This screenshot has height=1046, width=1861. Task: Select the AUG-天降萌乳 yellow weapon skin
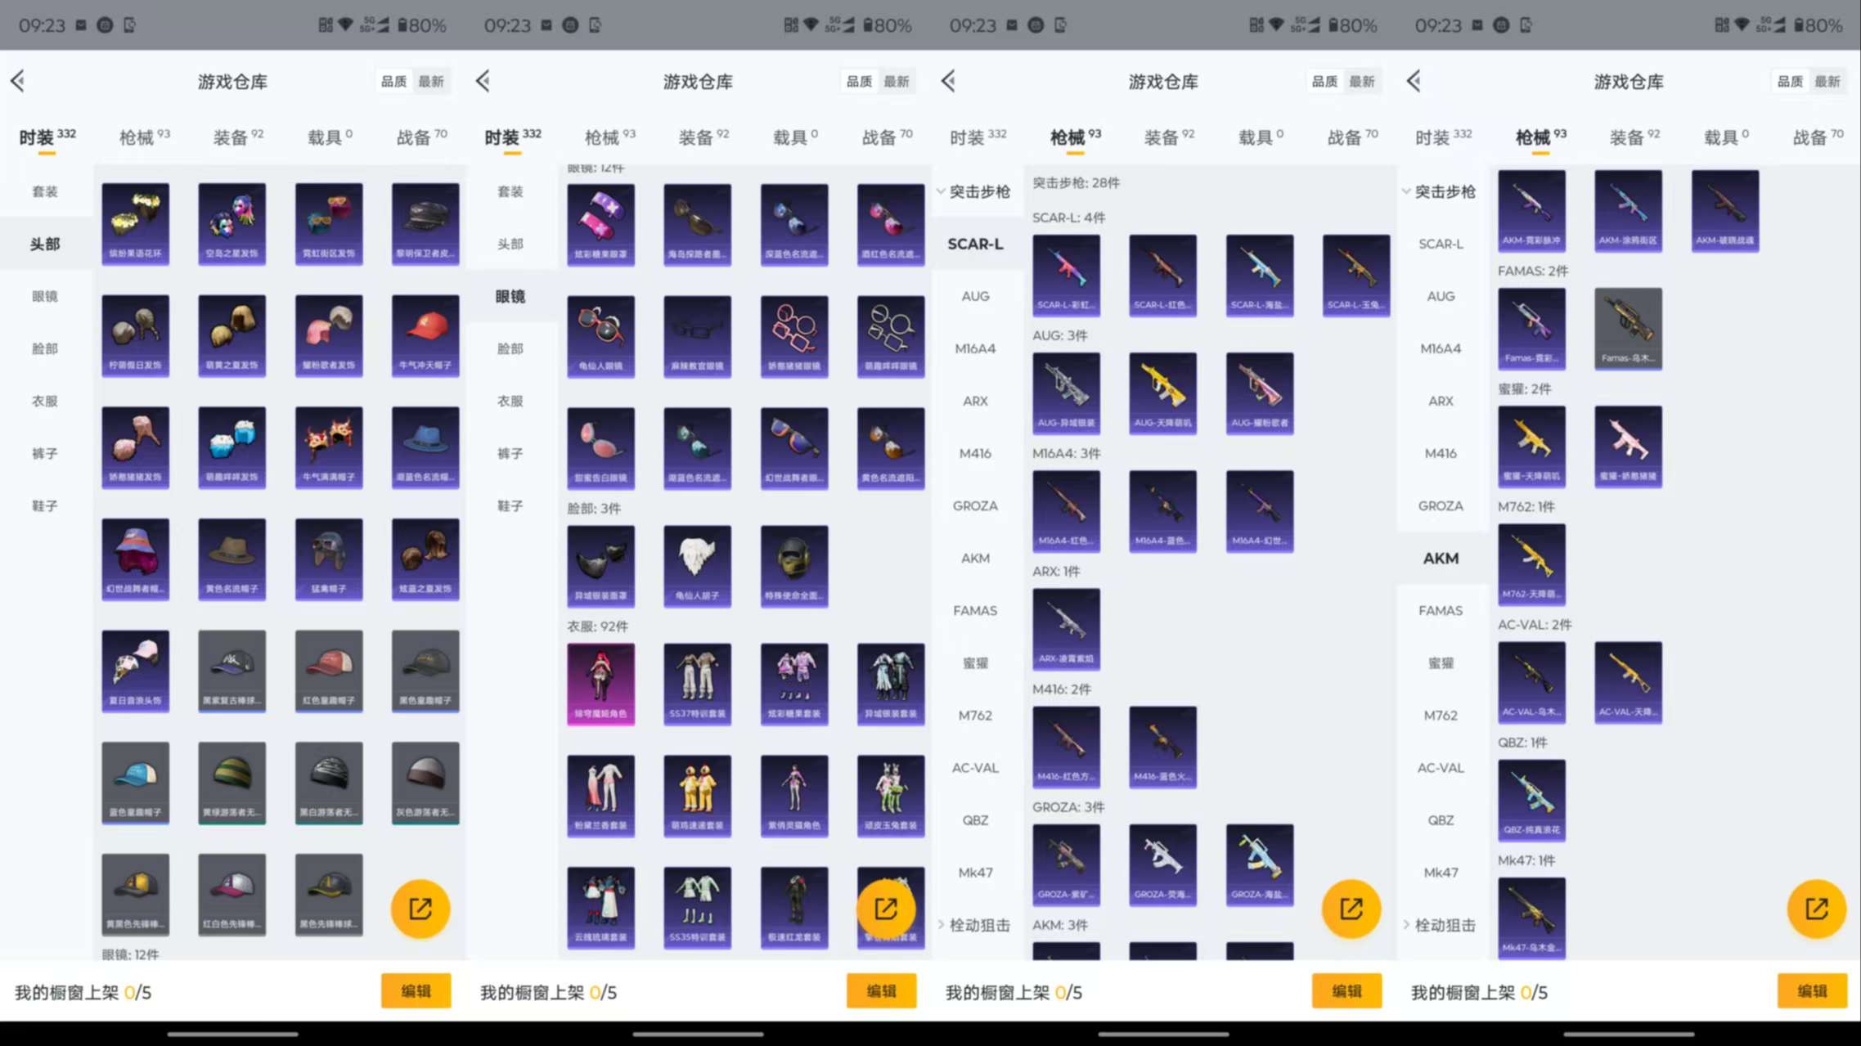[x=1162, y=393]
